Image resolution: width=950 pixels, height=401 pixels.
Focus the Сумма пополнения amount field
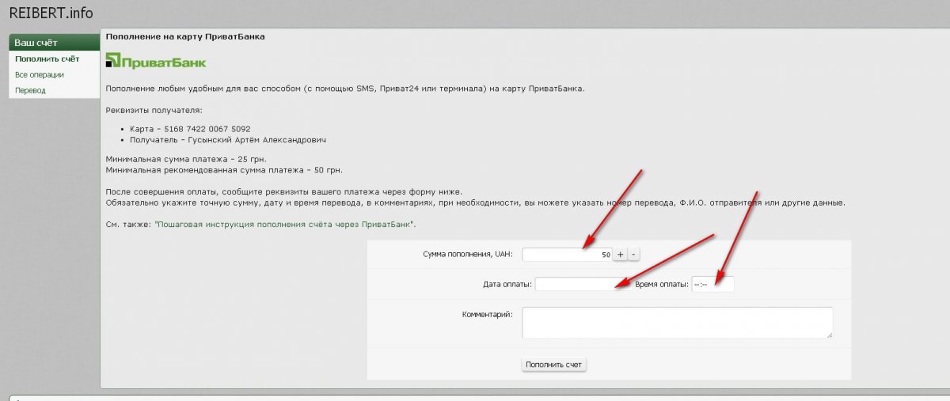tap(567, 255)
